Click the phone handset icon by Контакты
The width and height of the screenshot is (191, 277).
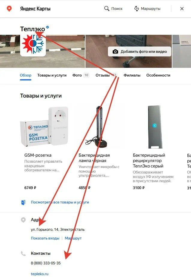tap(23, 254)
